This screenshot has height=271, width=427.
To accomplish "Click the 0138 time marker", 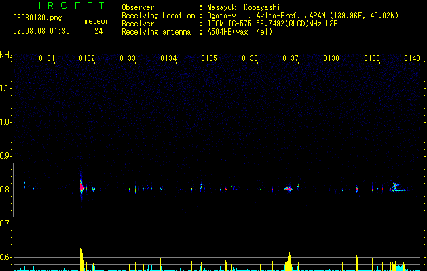I will click(331, 58).
